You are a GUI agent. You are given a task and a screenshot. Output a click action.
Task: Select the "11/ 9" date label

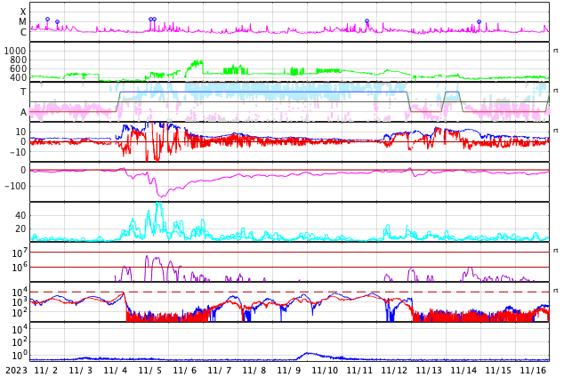289,370
